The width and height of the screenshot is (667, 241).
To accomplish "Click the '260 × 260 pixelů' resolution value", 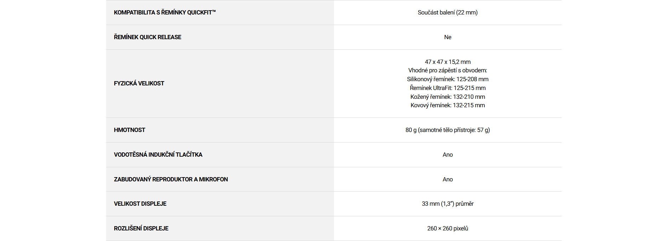I will [447, 228].
